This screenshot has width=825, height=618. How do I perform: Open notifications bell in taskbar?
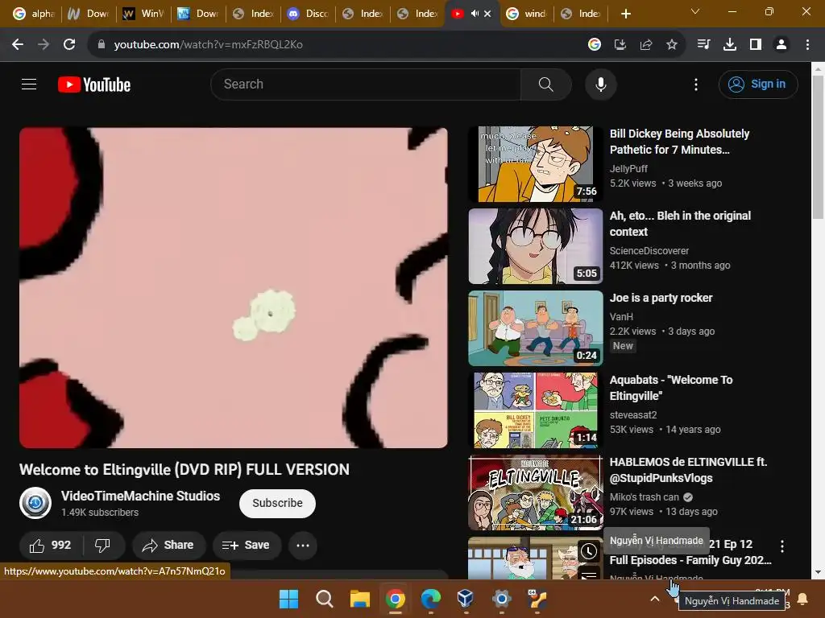[802, 599]
